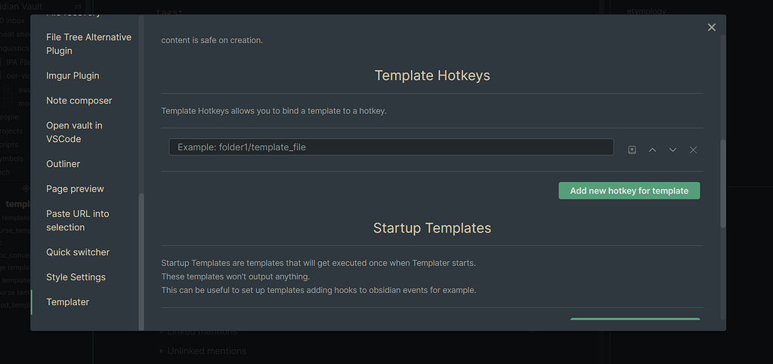Viewport: 773px width, 364px height.
Task: Open Page preview settings
Action: click(75, 189)
